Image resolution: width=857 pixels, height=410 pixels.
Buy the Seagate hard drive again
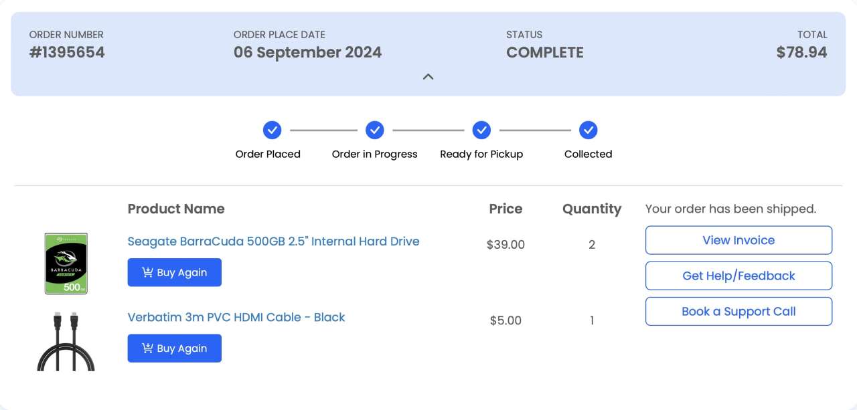coord(175,272)
